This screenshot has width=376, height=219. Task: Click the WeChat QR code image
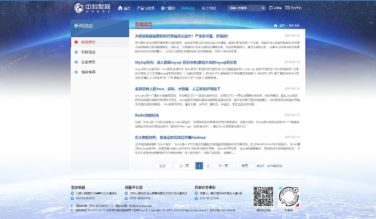coord(263,196)
